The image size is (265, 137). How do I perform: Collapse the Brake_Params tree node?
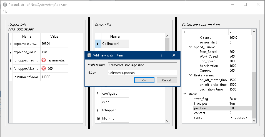[x=190, y=75]
